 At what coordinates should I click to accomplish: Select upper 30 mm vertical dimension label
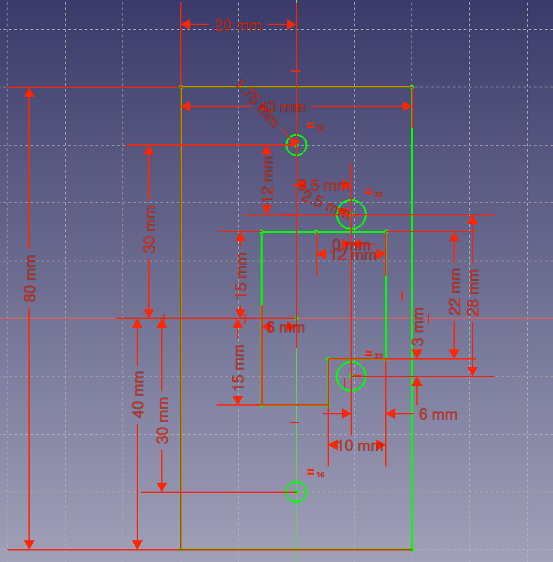pyautogui.click(x=150, y=230)
